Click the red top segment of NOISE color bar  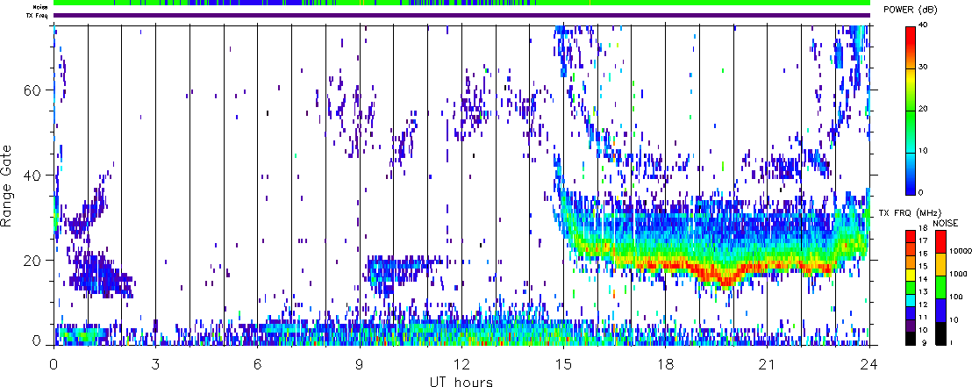coord(940,240)
